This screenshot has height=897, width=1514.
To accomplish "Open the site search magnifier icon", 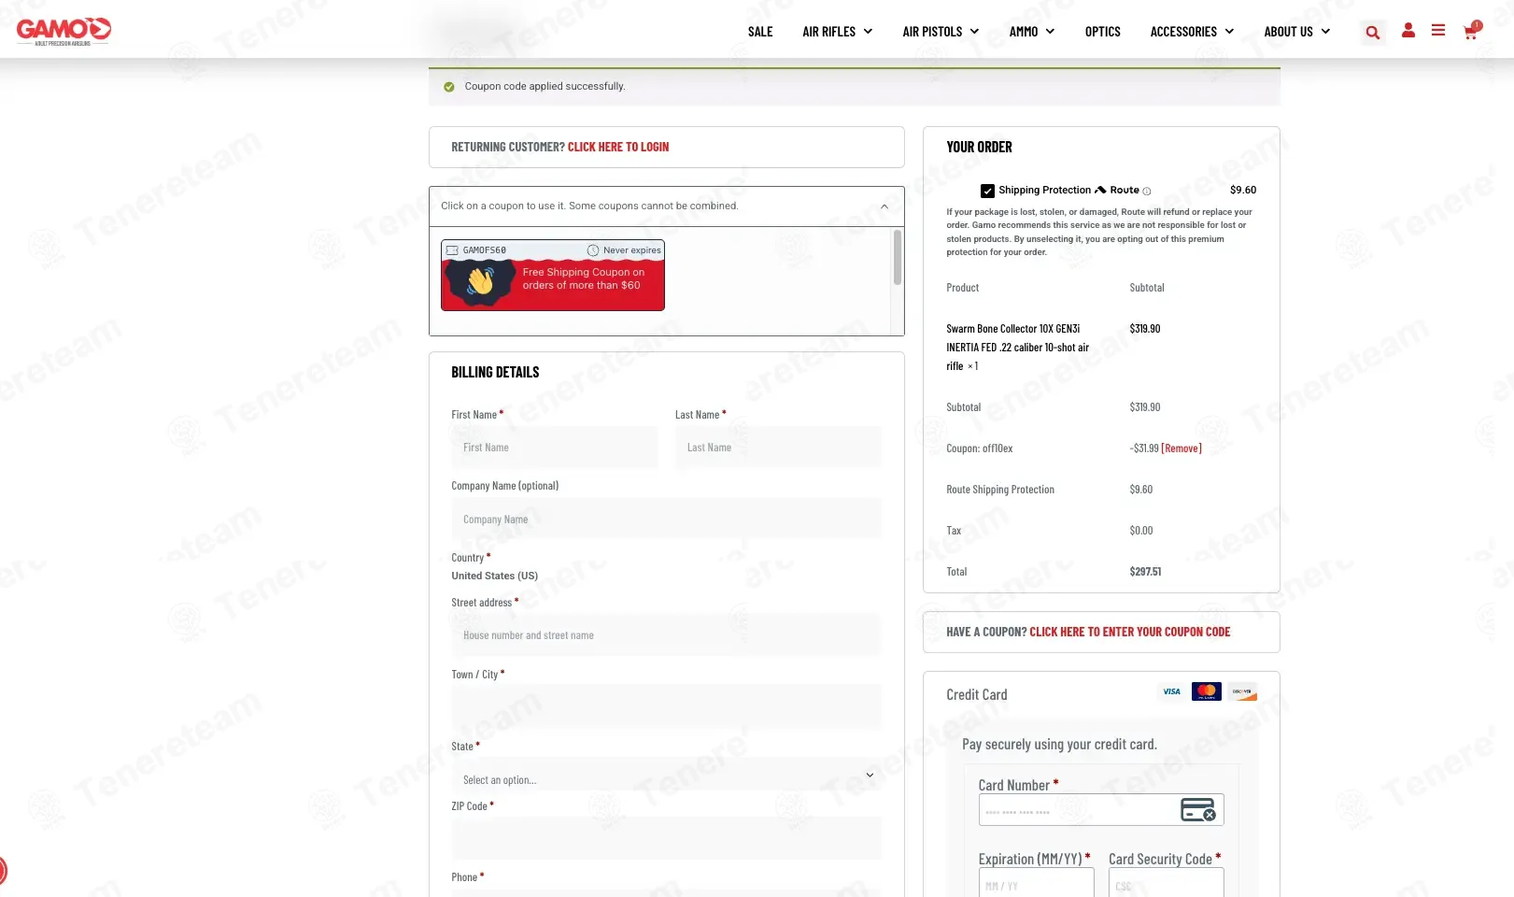I will tap(1373, 33).
